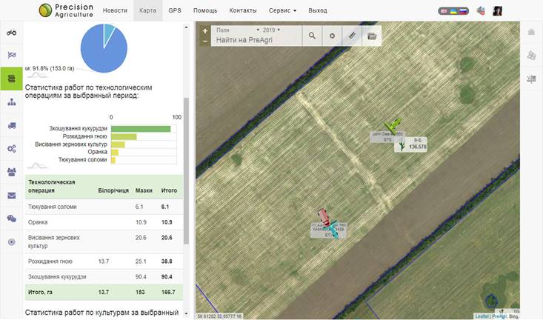Click the map search magnifier icon
This screenshot has height=320, width=543.
point(312,36)
